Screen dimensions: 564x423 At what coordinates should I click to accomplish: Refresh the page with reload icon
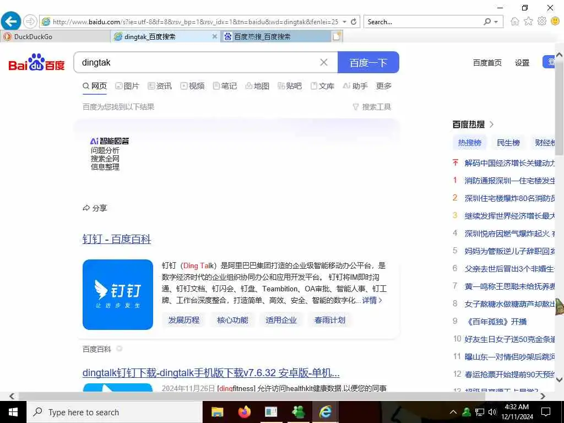pyautogui.click(x=354, y=21)
